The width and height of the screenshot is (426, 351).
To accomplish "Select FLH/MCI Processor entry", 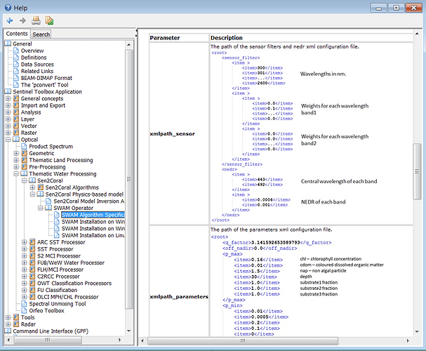I will click(60, 270).
